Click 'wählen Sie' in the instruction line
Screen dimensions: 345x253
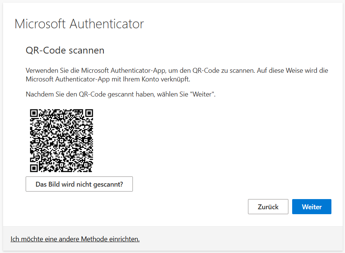point(172,94)
